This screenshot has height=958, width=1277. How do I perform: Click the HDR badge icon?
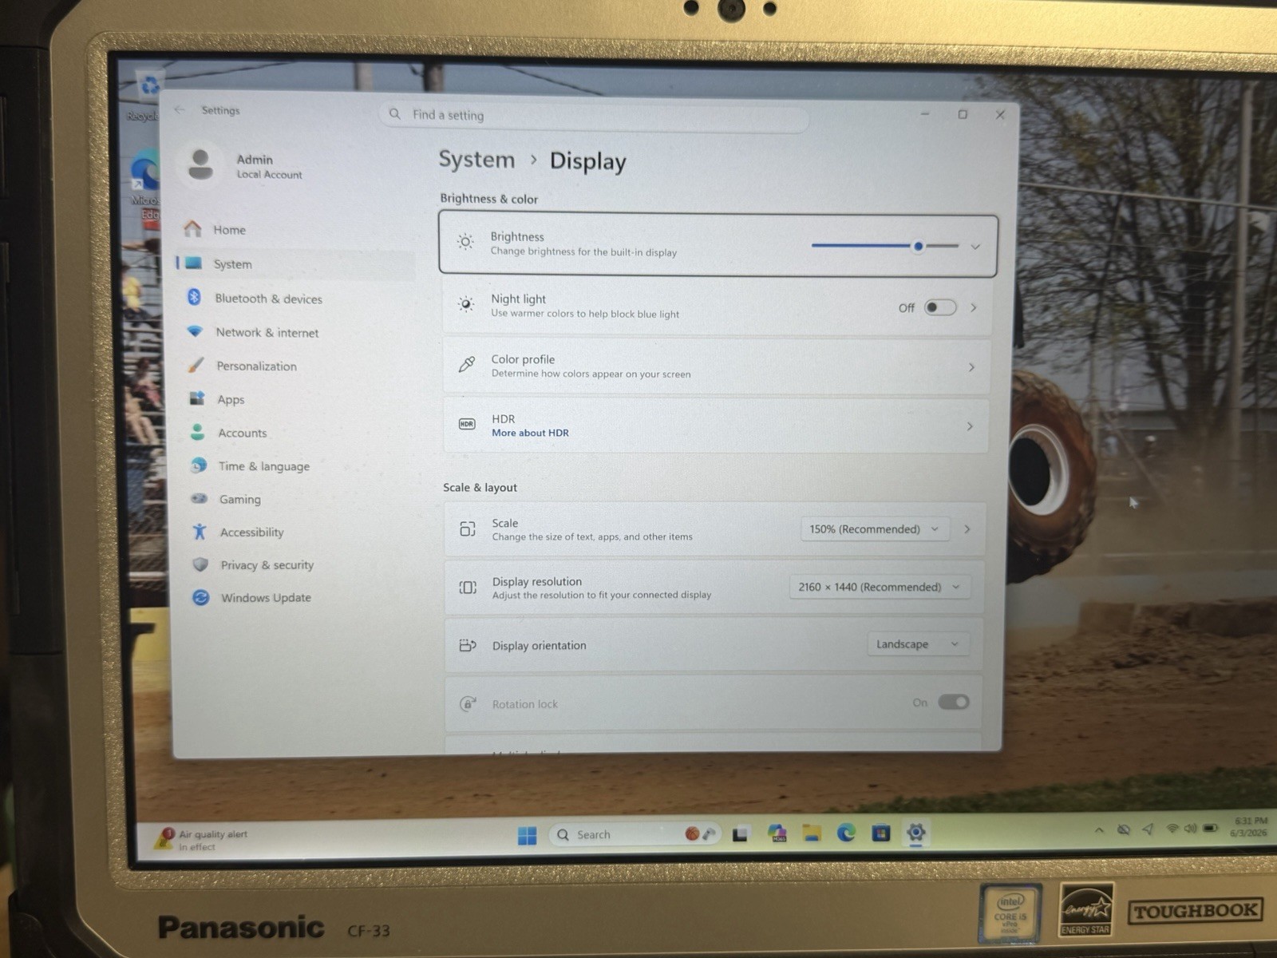tap(467, 424)
